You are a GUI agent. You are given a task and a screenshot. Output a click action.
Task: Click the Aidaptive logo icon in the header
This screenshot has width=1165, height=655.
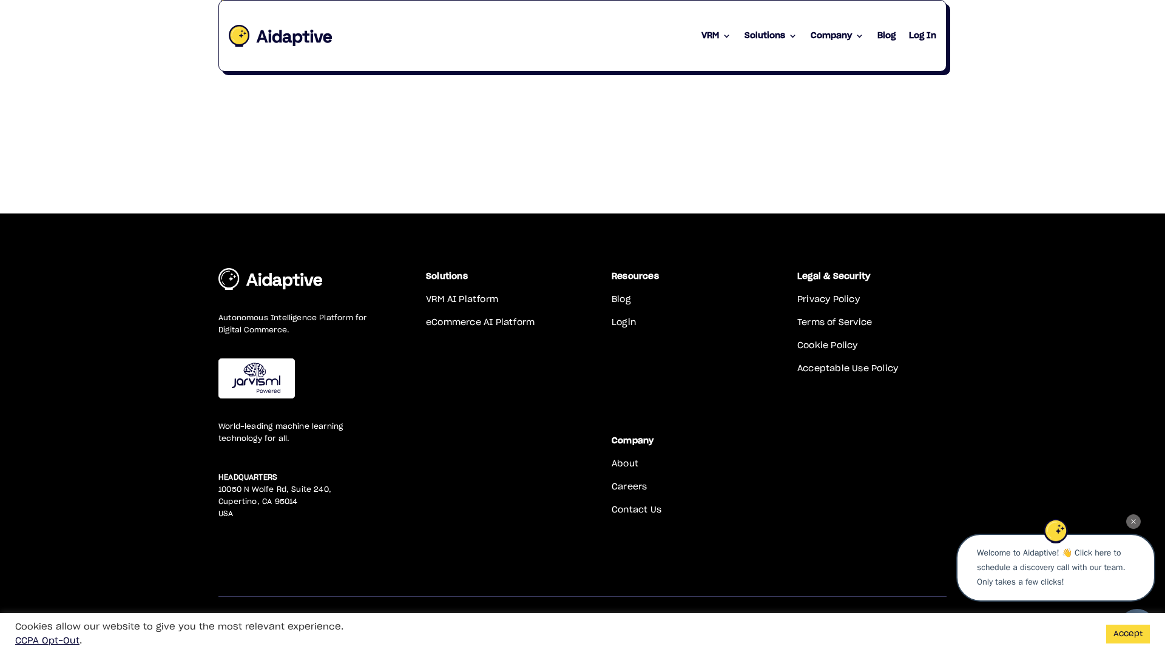[239, 36]
